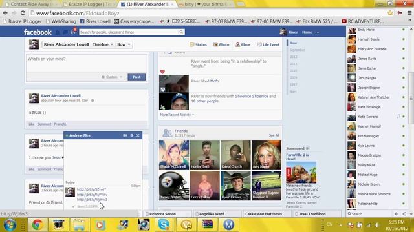Click the Mofo page link
Screen dimensions: 414x232
[x=215, y=81]
